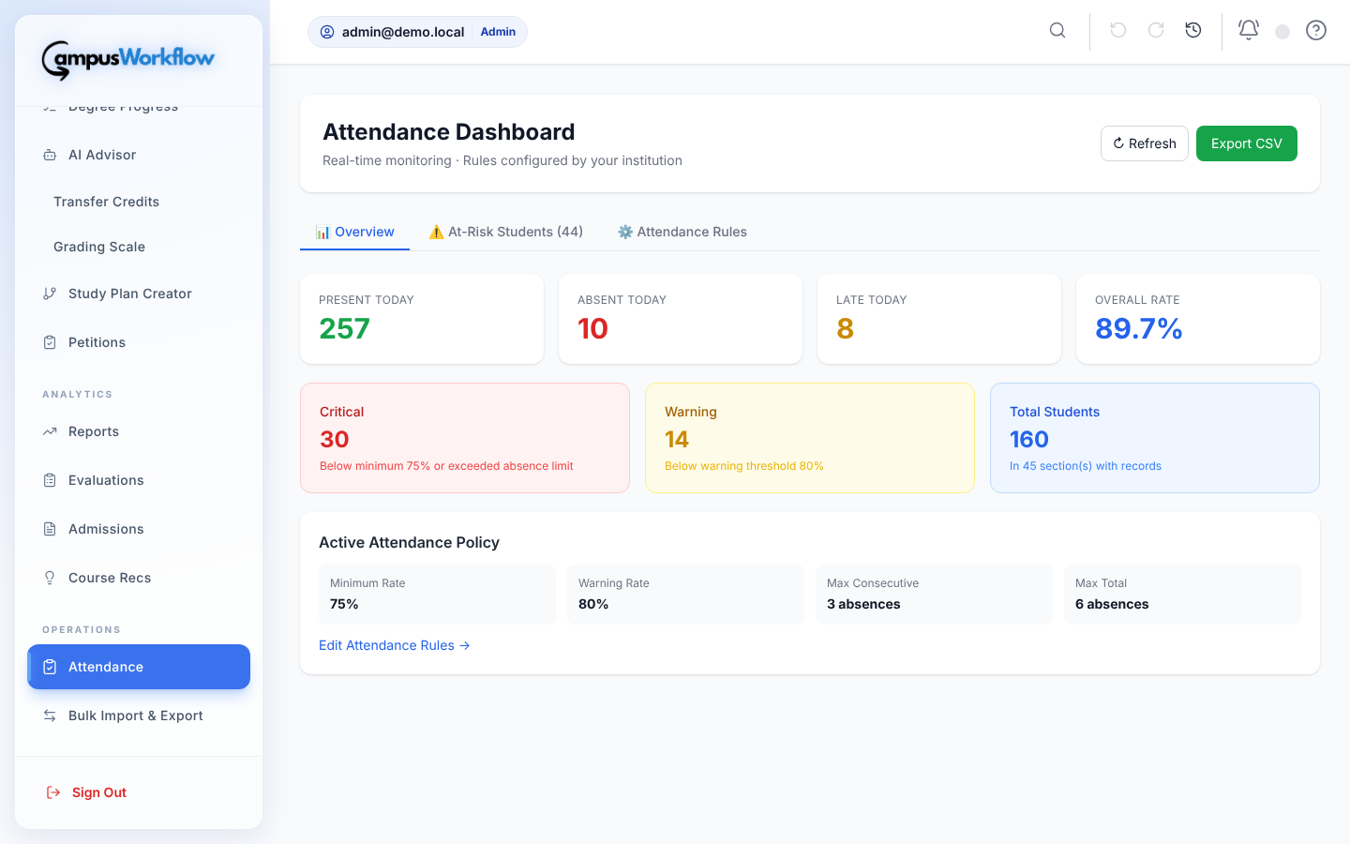The width and height of the screenshot is (1350, 844).
Task: Click the Absent Today value 10
Action: [x=592, y=329]
